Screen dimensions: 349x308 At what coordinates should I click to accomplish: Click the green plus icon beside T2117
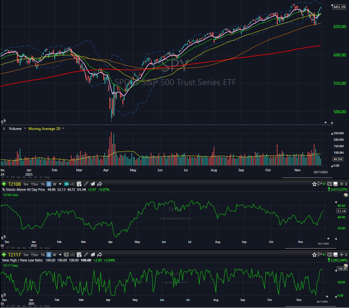tap(4, 255)
